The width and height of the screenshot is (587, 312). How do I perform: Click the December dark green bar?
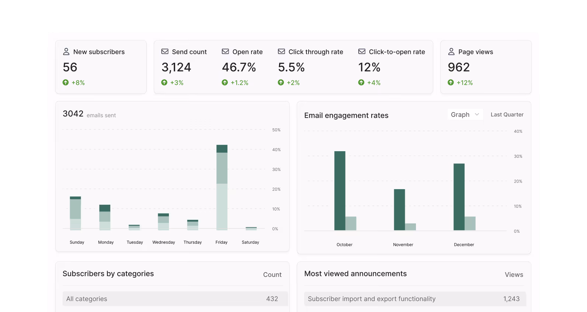point(459,197)
